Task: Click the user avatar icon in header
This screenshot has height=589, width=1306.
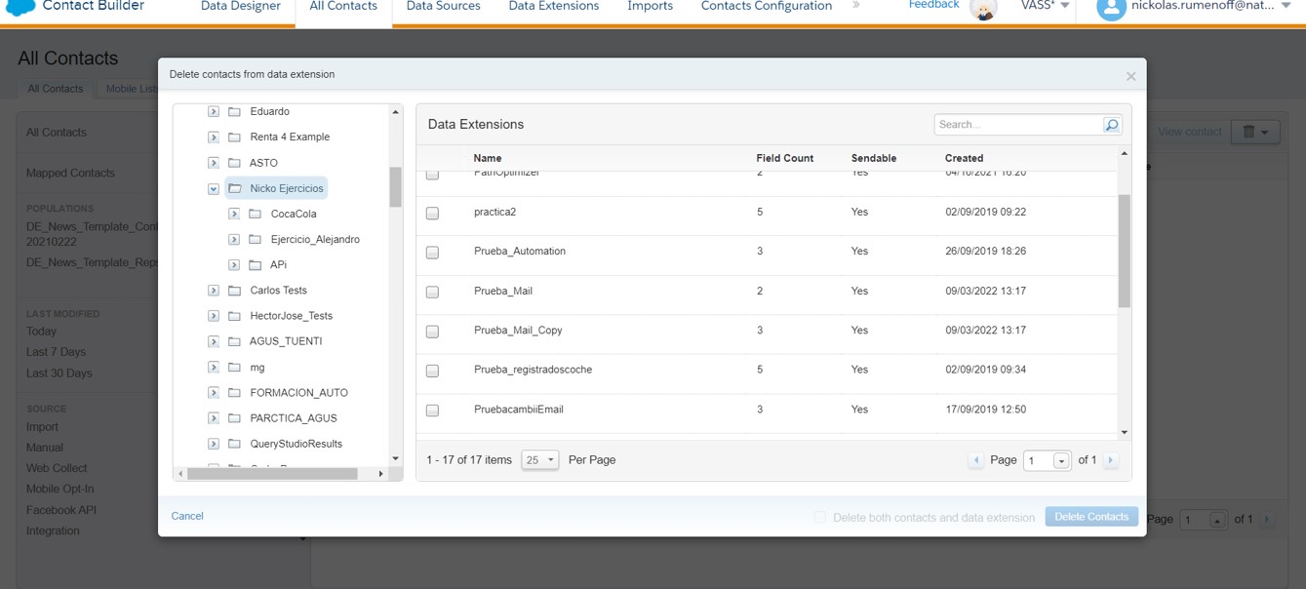Action: pos(1111,9)
